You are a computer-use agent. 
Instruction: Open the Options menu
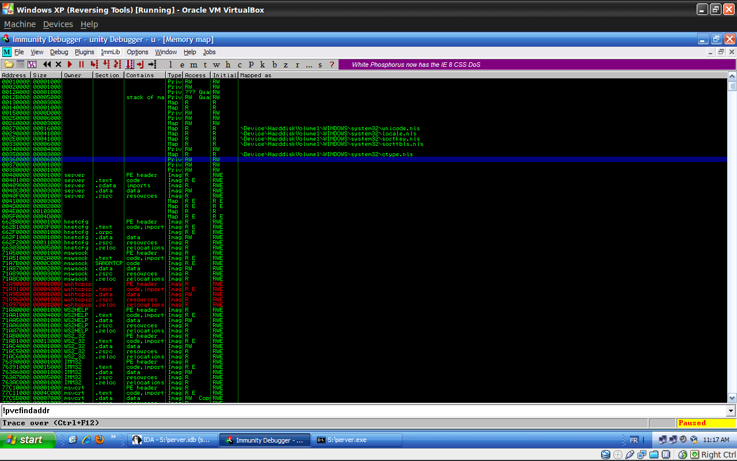(x=138, y=52)
